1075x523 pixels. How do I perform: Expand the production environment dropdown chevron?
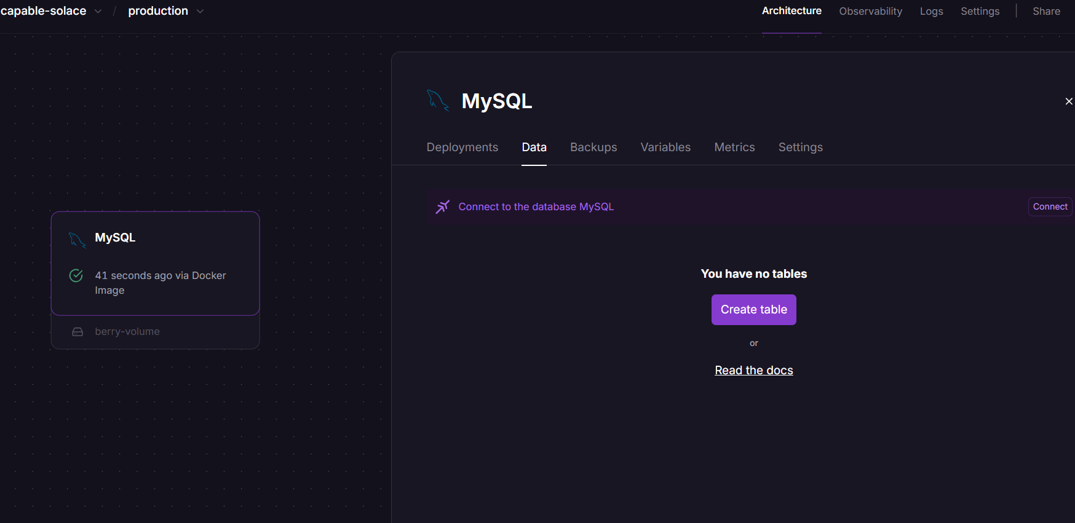[x=200, y=11]
